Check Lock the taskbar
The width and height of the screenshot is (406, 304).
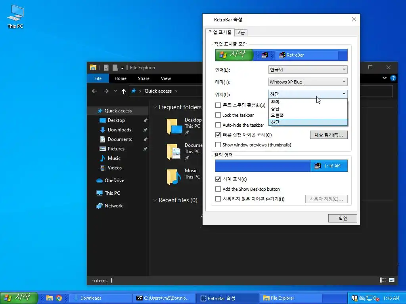[x=218, y=115]
